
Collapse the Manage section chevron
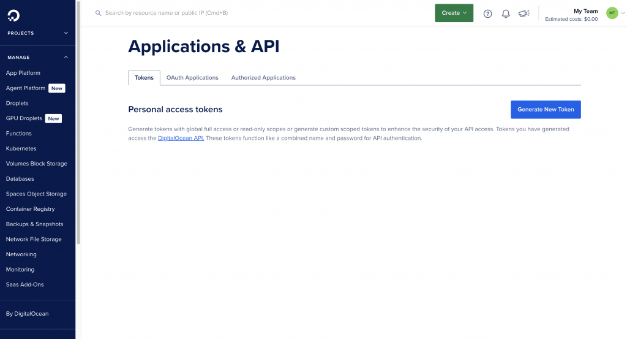[x=66, y=58]
